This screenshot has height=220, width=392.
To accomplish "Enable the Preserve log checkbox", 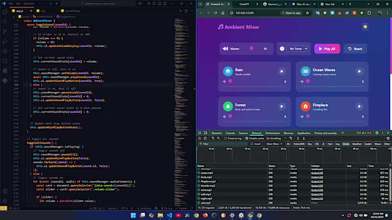I will point(226,138).
